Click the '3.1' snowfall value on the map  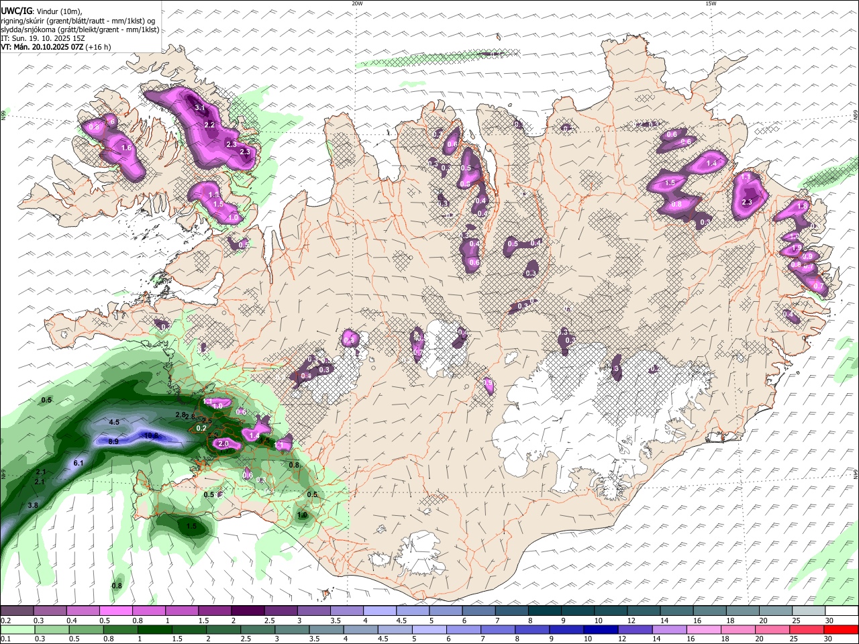pos(199,107)
